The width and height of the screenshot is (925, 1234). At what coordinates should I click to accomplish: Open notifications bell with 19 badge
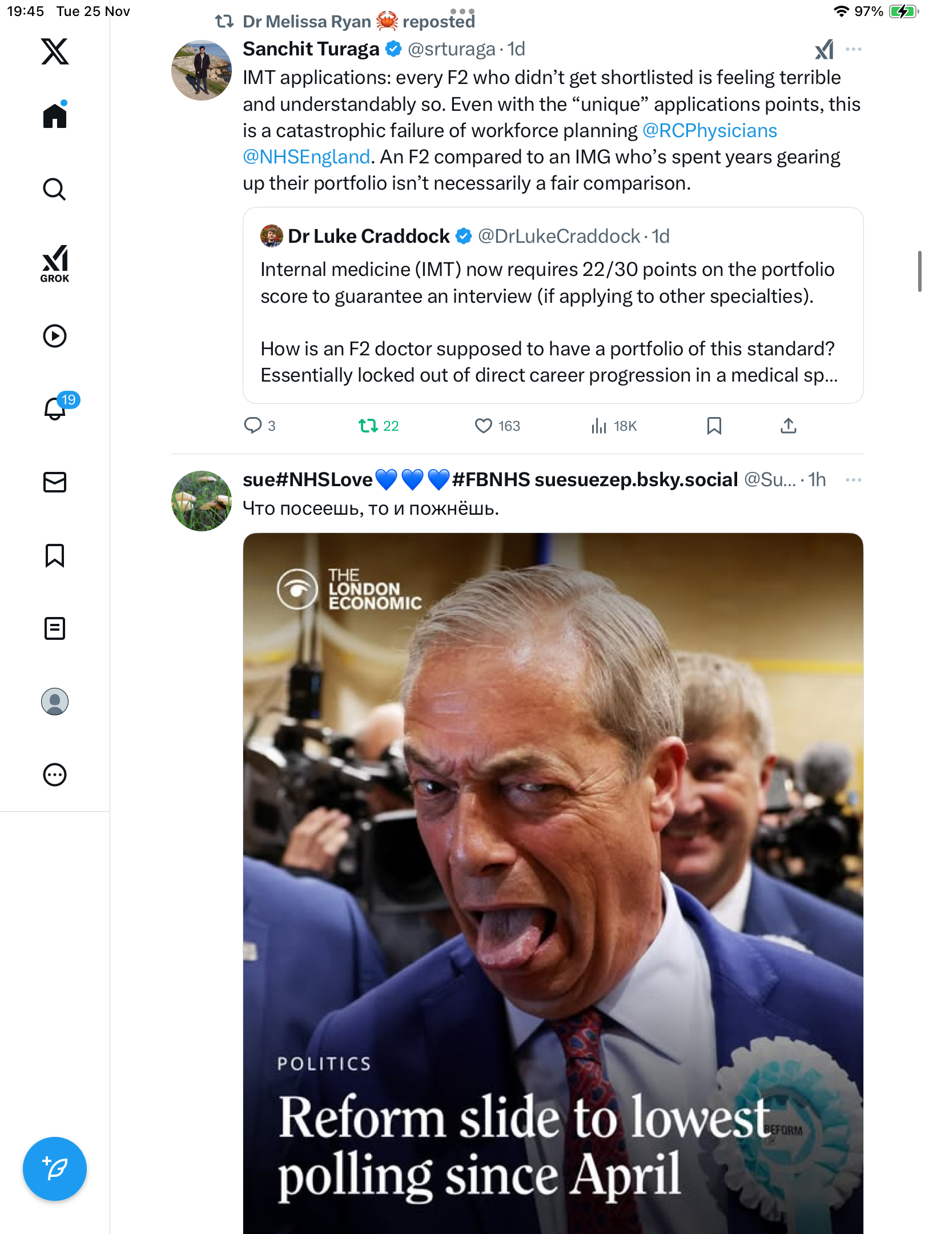click(55, 408)
